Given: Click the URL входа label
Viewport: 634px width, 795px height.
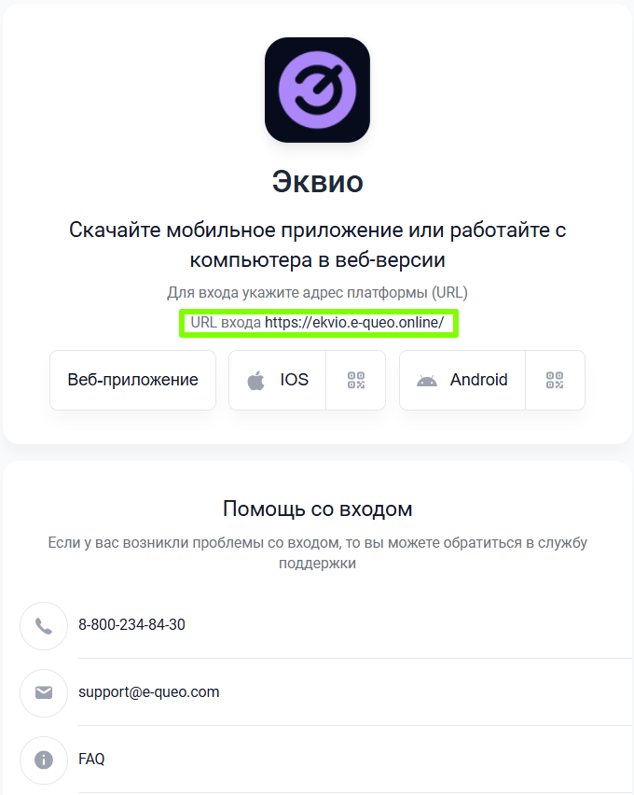Looking at the screenshot, I should pyautogui.click(x=226, y=323).
